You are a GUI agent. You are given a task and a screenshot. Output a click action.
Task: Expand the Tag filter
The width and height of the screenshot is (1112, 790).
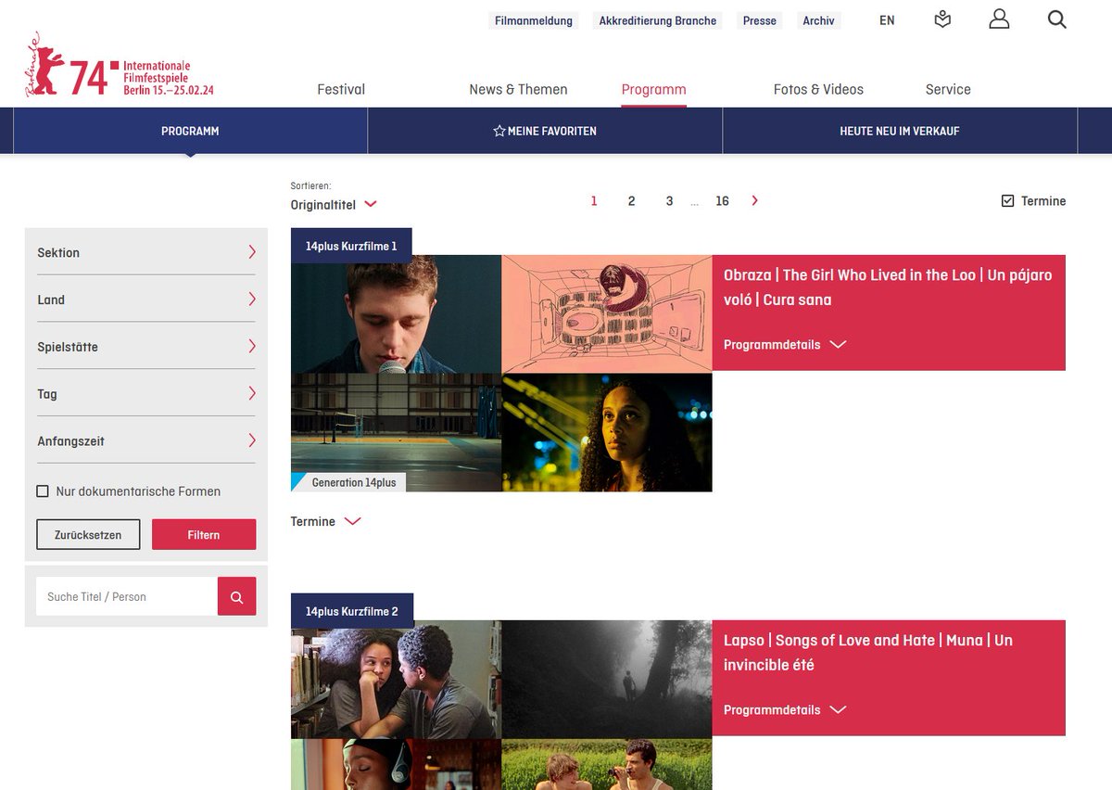coord(145,394)
